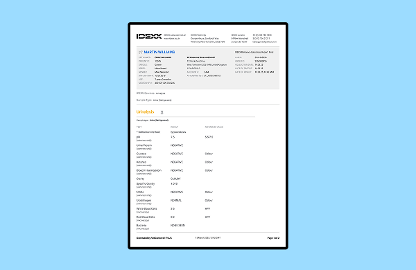Click the pH reference value 5.5-7.0

tap(209, 137)
